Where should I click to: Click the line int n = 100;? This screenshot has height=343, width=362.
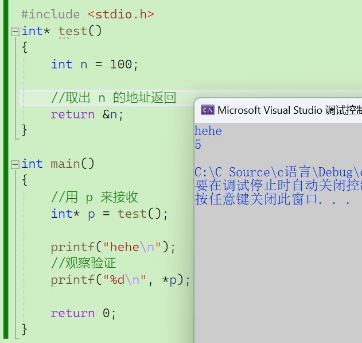[95, 64]
